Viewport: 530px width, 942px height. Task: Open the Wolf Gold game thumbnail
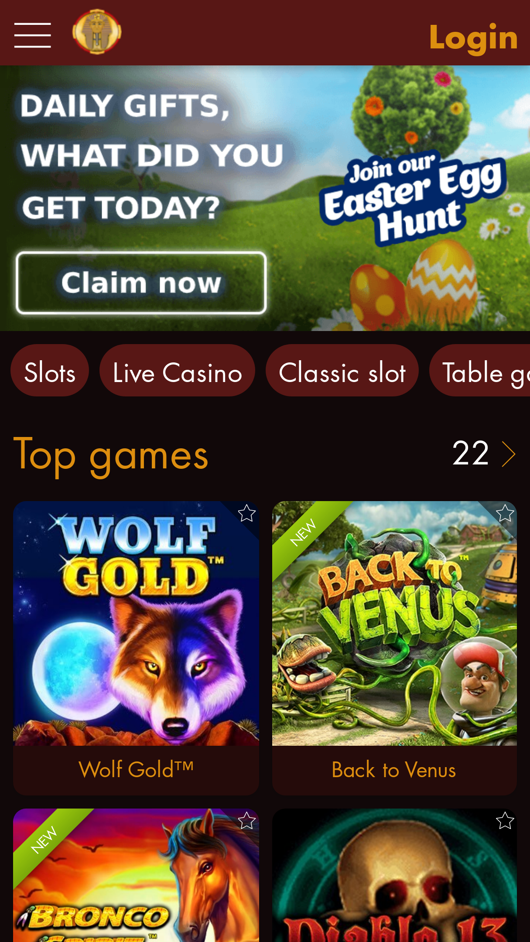(x=136, y=623)
